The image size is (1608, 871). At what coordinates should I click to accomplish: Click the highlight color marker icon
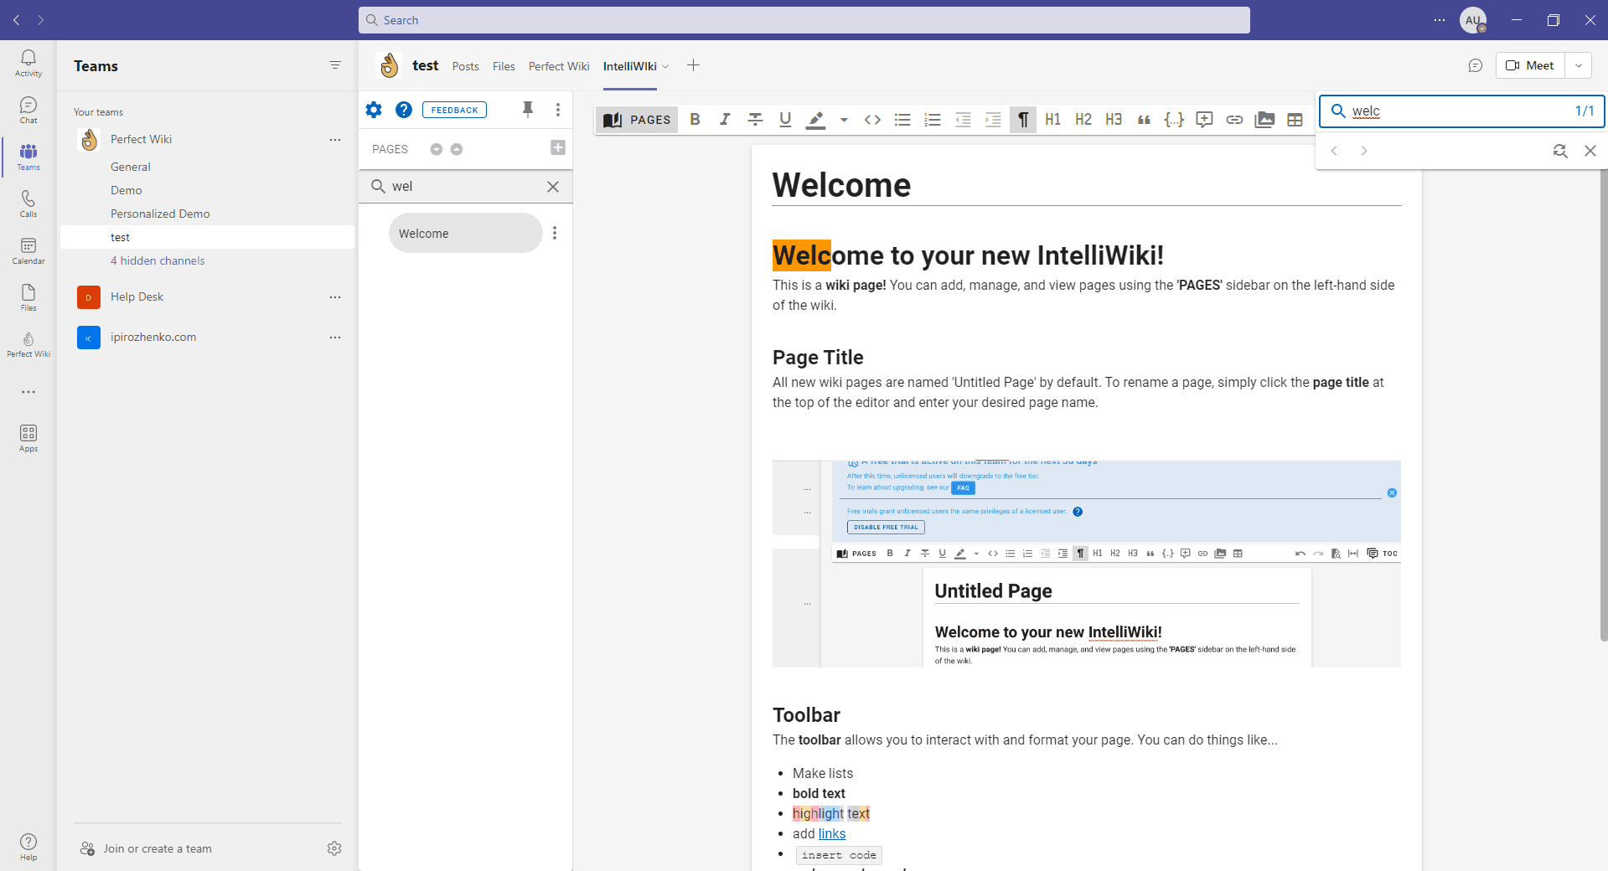[x=815, y=120]
